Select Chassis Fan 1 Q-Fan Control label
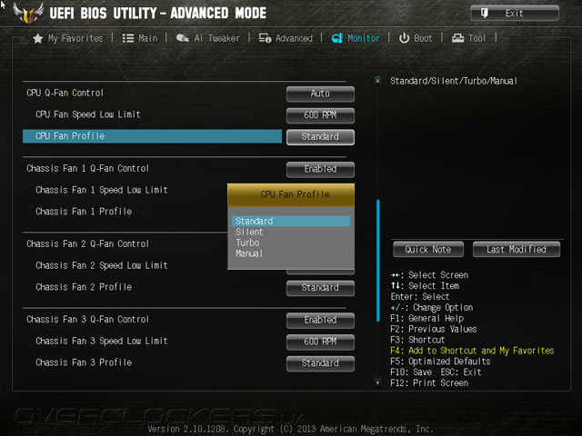The height and width of the screenshot is (436, 582). point(87,169)
